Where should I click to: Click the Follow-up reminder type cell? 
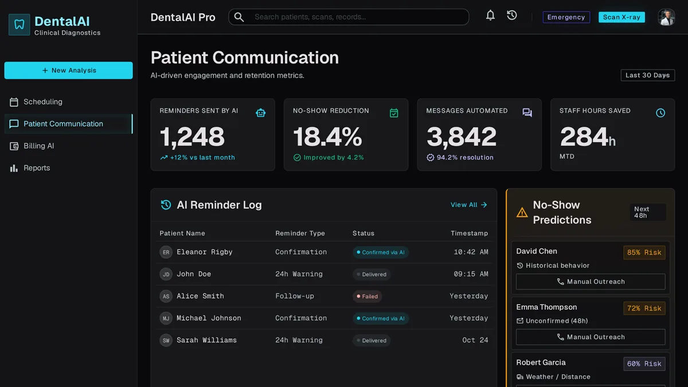[x=294, y=296]
